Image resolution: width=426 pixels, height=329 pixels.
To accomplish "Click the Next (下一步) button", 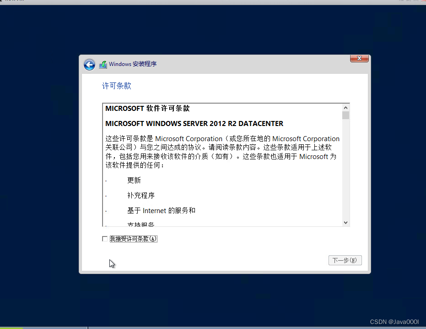I will coord(345,260).
